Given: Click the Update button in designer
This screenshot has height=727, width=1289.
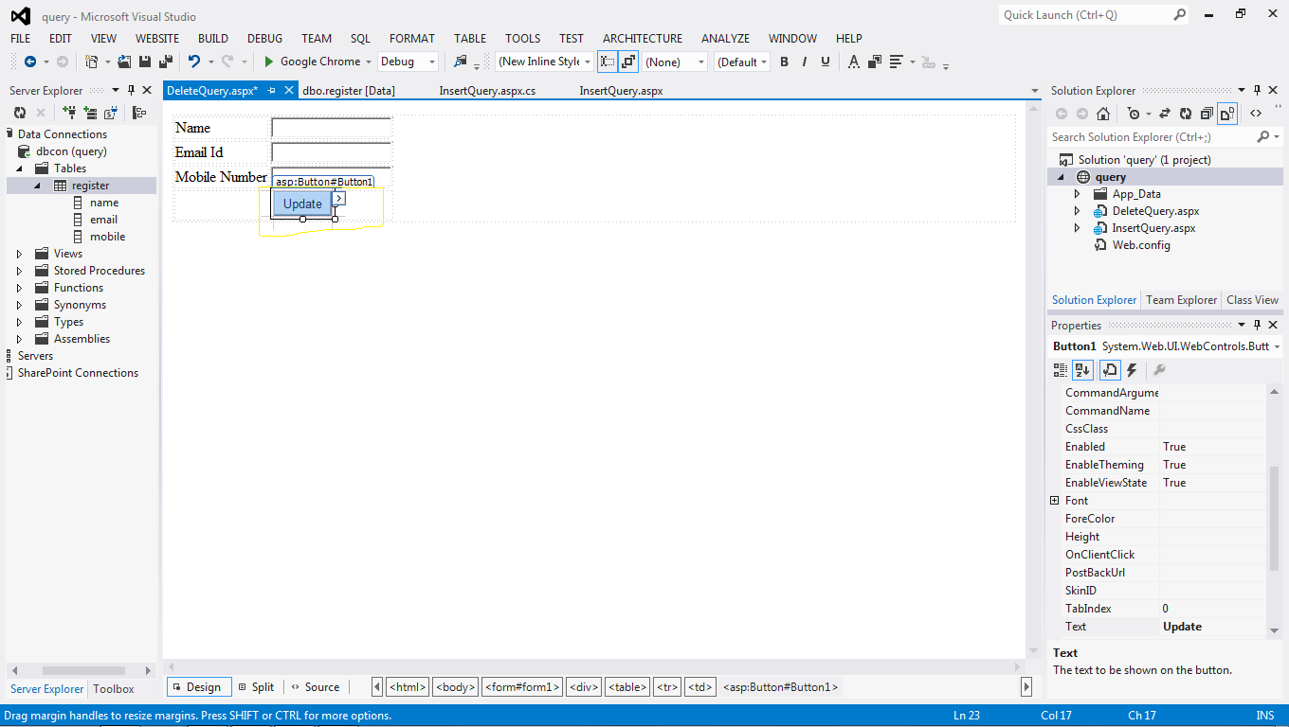Looking at the screenshot, I should (302, 204).
